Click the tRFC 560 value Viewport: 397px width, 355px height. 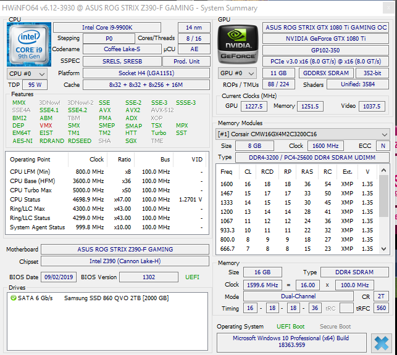click(x=381, y=308)
